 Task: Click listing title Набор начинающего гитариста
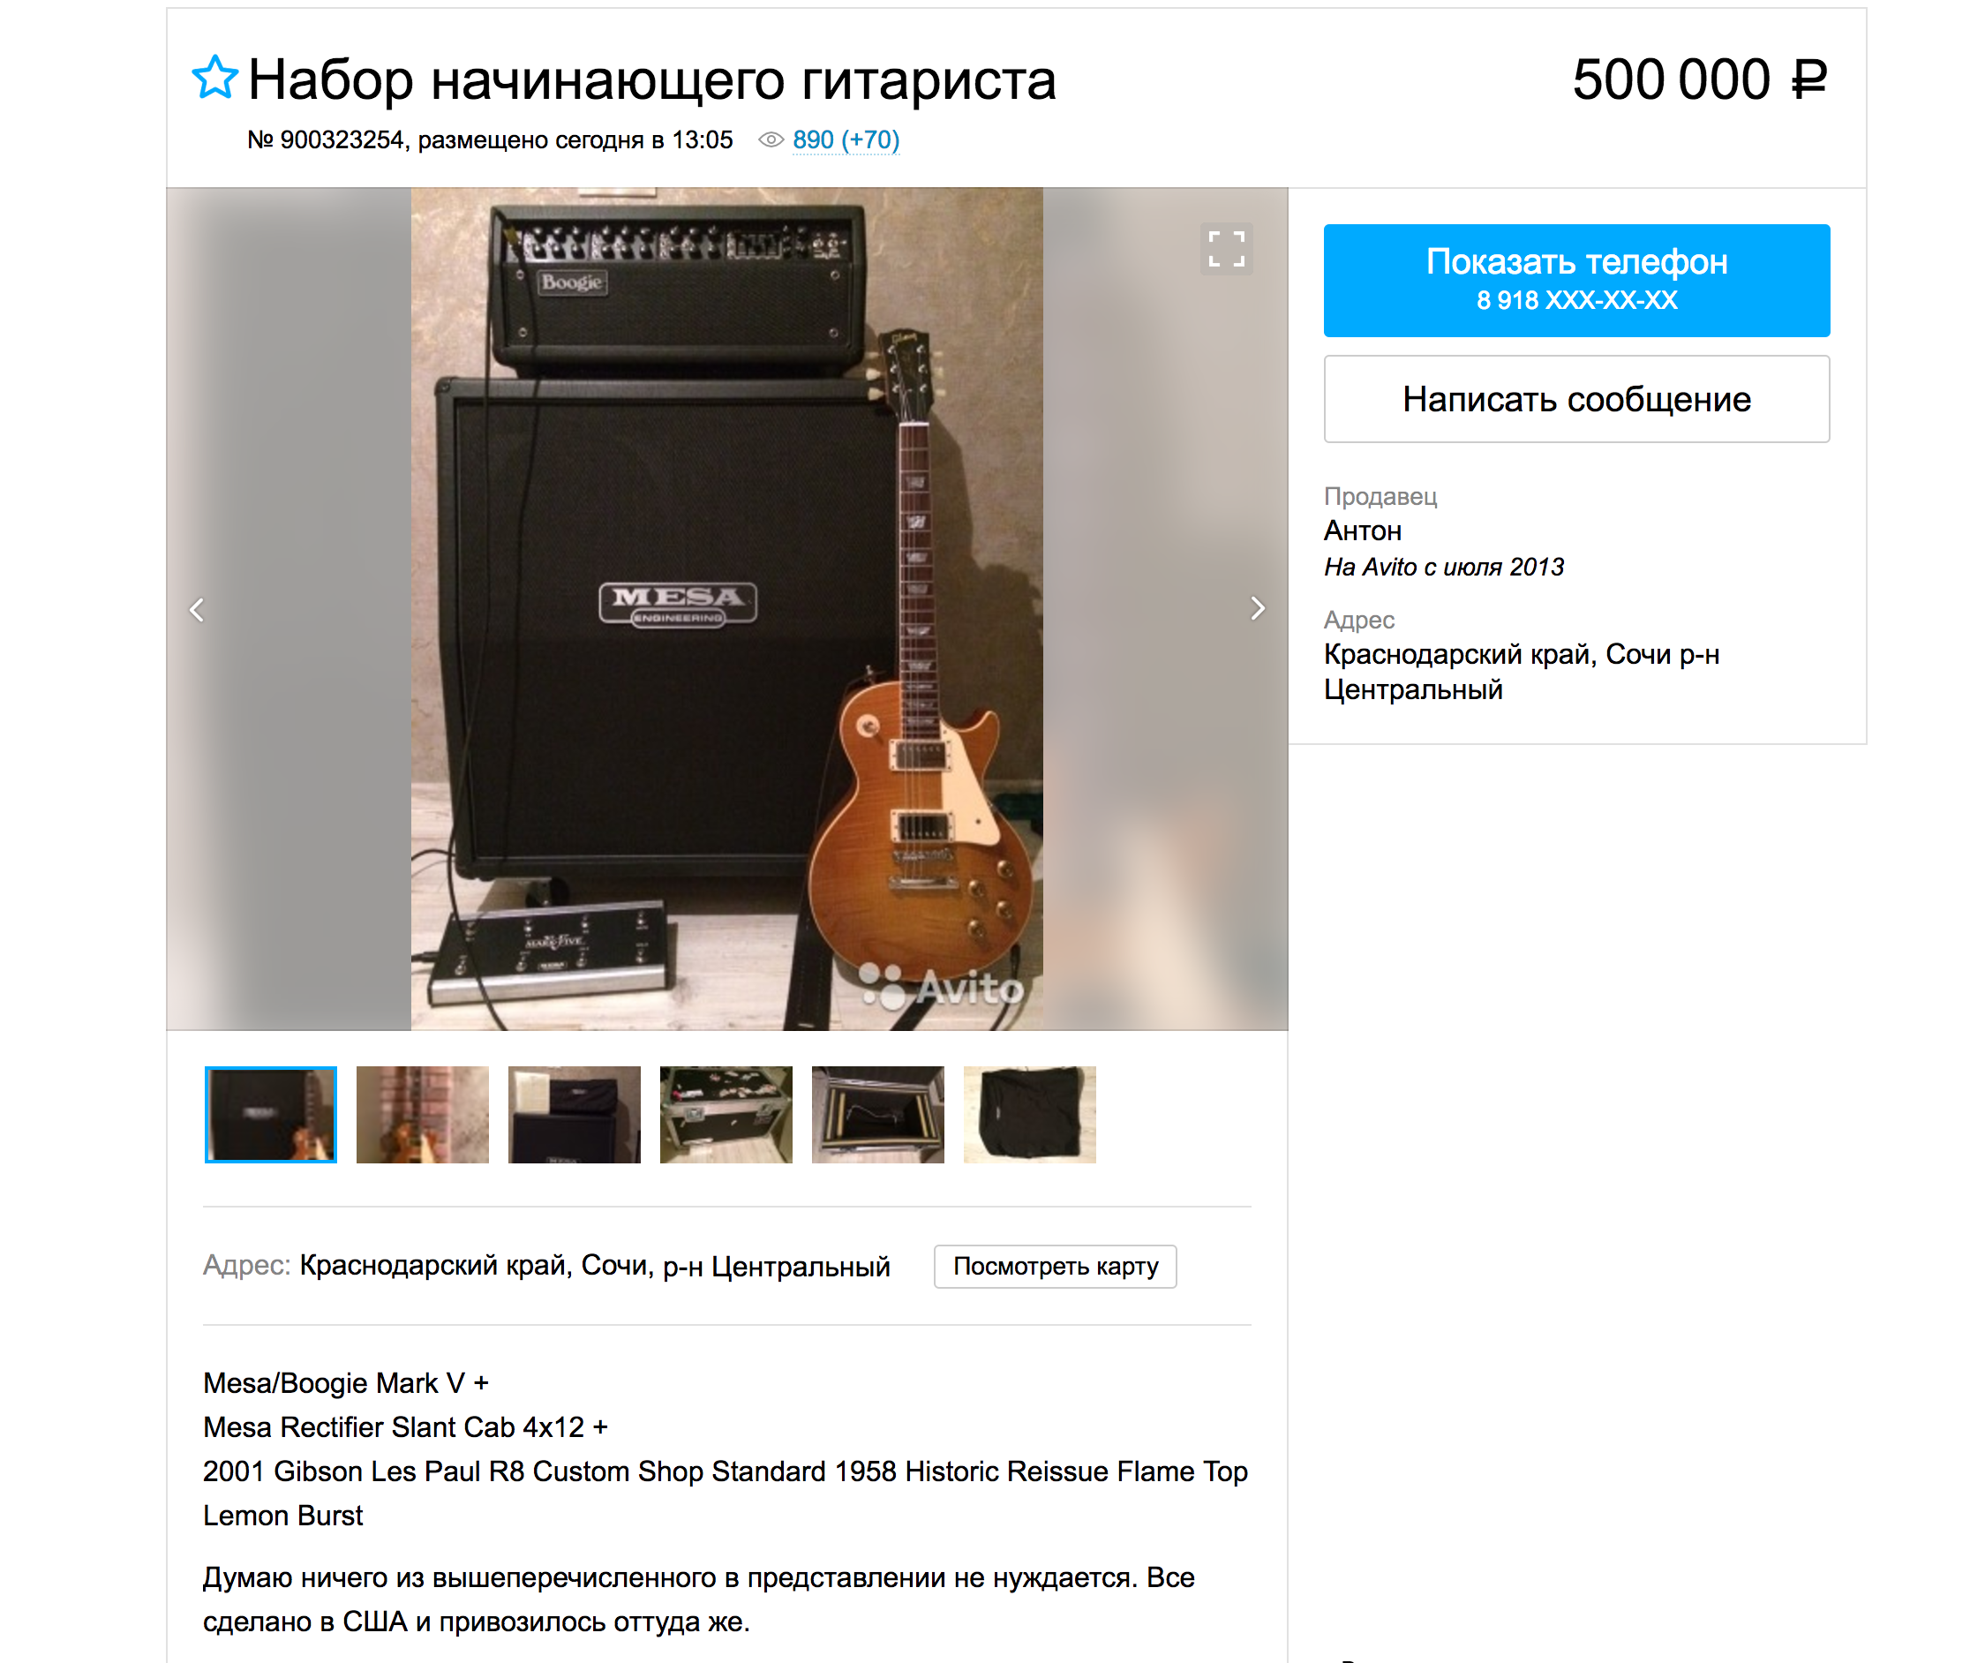(x=651, y=79)
